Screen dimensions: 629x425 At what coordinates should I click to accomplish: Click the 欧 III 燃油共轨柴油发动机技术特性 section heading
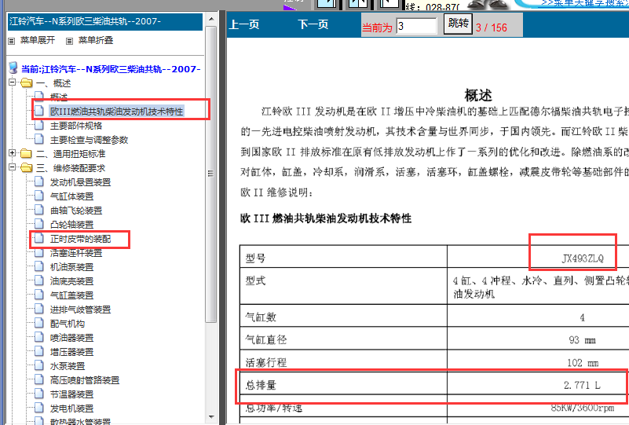(326, 218)
